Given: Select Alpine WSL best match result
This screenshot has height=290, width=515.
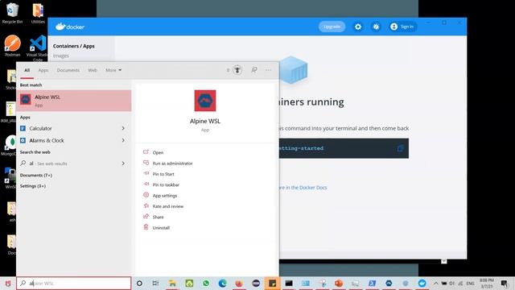Looking at the screenshot, I should [74, 101].
